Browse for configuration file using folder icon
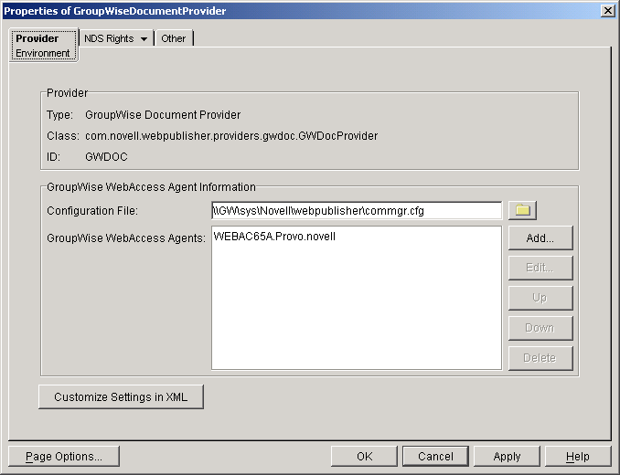 click(522, 210)
